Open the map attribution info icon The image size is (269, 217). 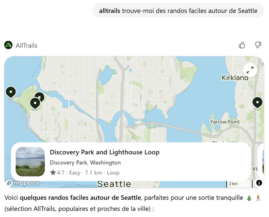(x=259, y=183)
